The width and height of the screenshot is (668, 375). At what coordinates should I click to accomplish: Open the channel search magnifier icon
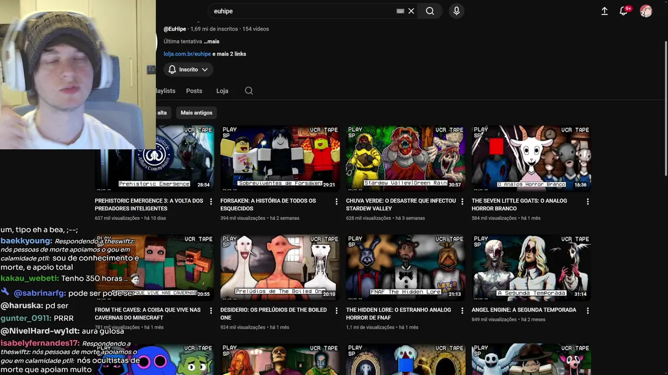(249, 91)
